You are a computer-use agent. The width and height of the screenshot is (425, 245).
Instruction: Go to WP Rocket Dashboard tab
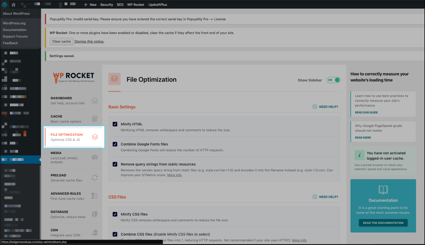tap(74, 101)
